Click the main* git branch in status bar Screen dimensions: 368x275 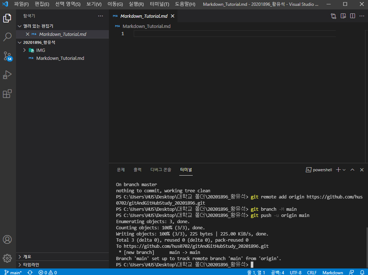pos(13,272)
